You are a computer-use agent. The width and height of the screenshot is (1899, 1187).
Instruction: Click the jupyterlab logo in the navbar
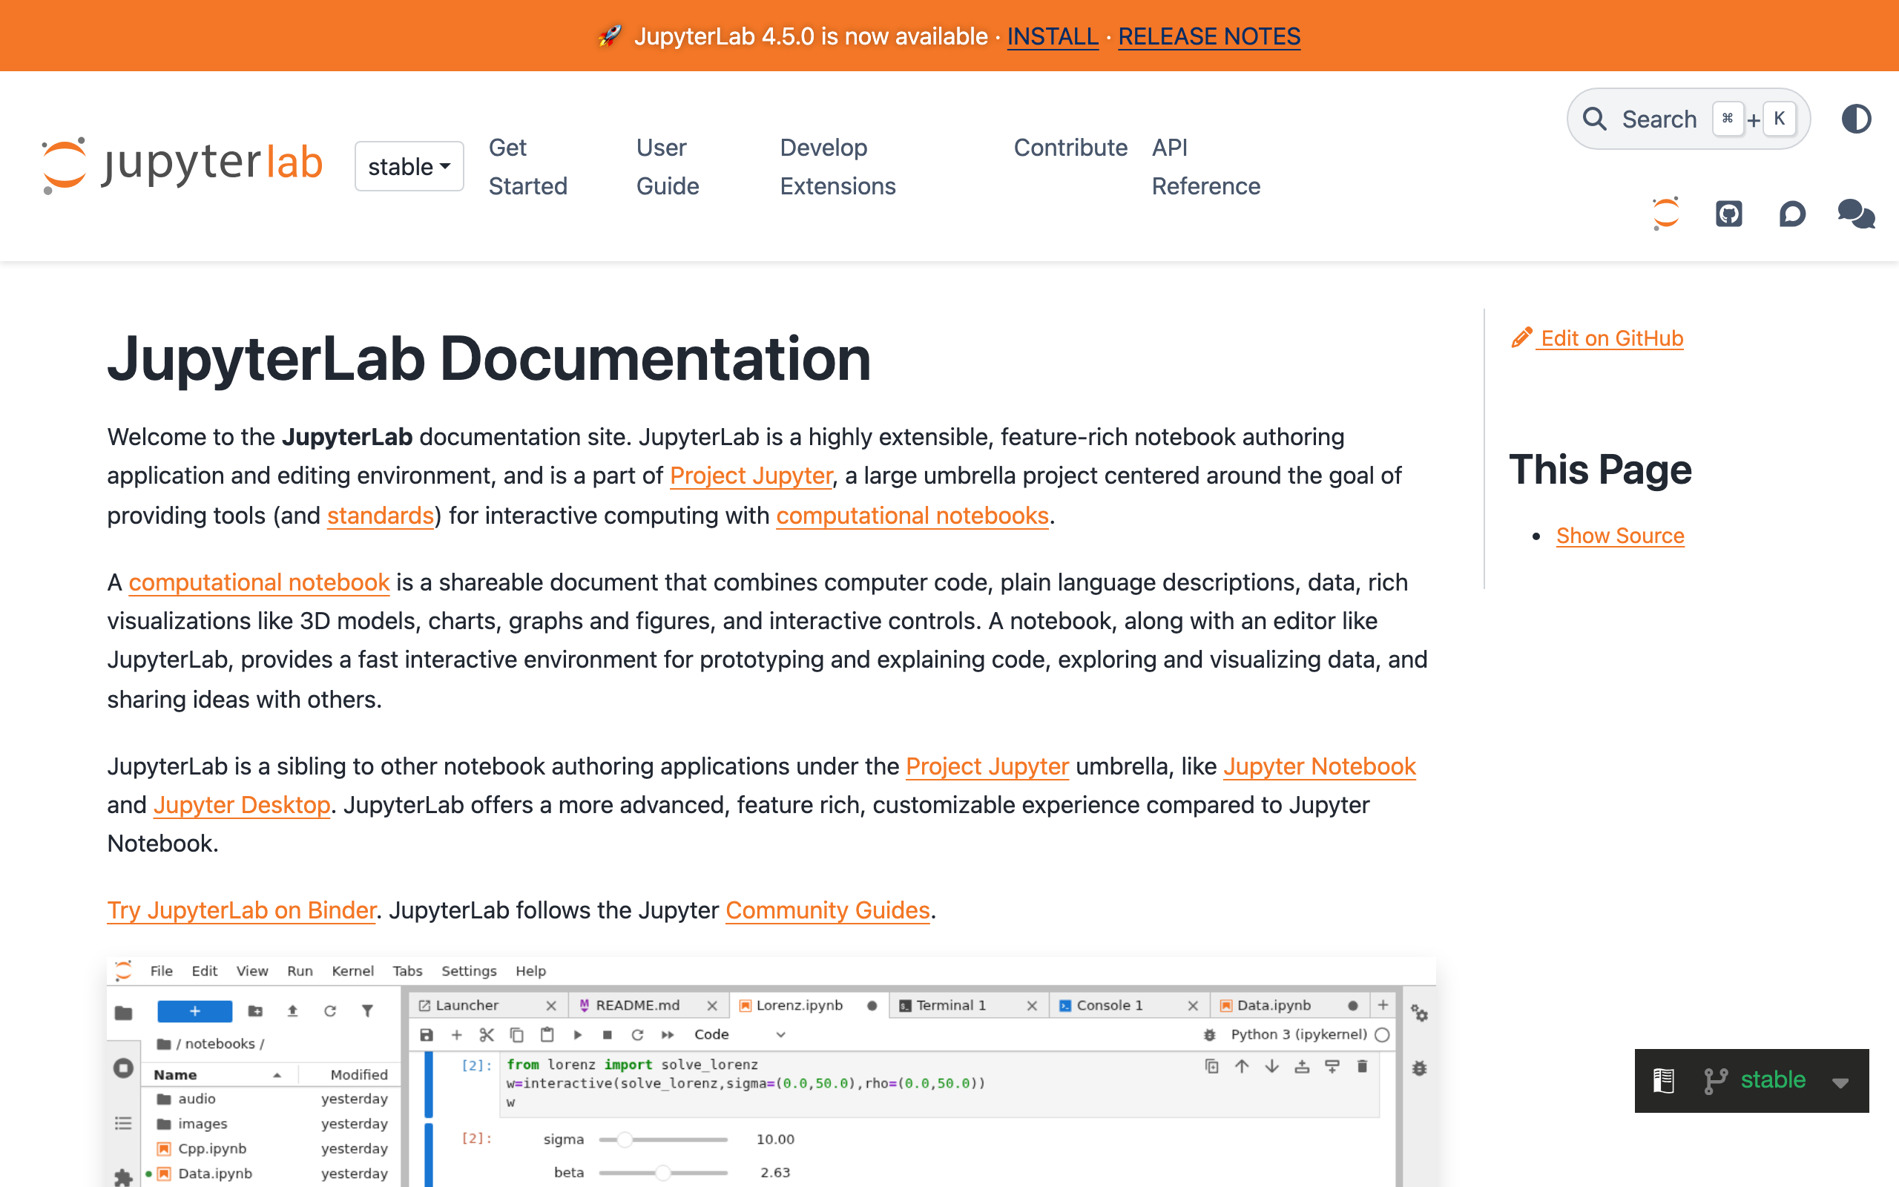pyautogui.click(x=182, y=165)
